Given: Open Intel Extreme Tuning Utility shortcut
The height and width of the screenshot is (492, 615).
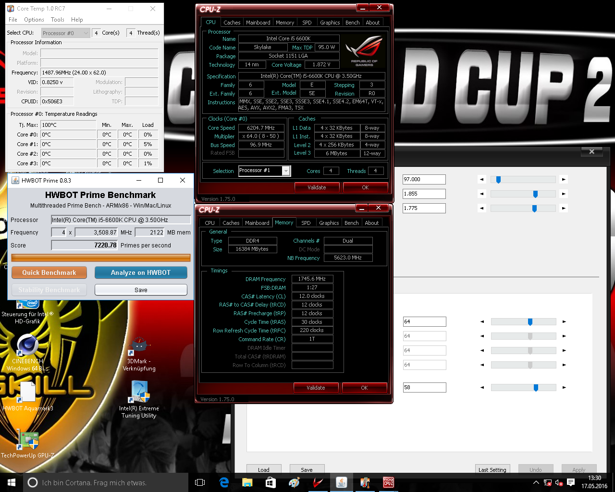Looking at the screenshot, I should [139, 400].
